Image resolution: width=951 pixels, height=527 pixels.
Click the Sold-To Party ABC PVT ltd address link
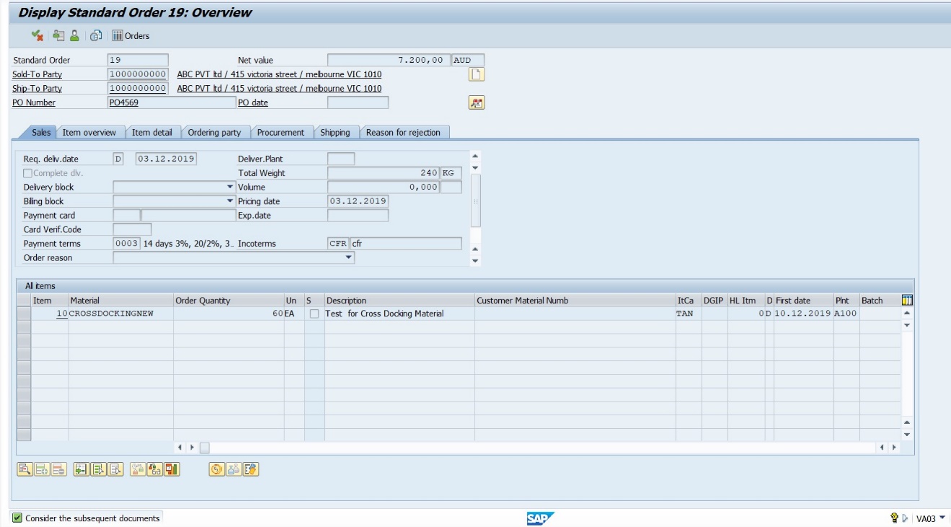click(x=280, y=74)
